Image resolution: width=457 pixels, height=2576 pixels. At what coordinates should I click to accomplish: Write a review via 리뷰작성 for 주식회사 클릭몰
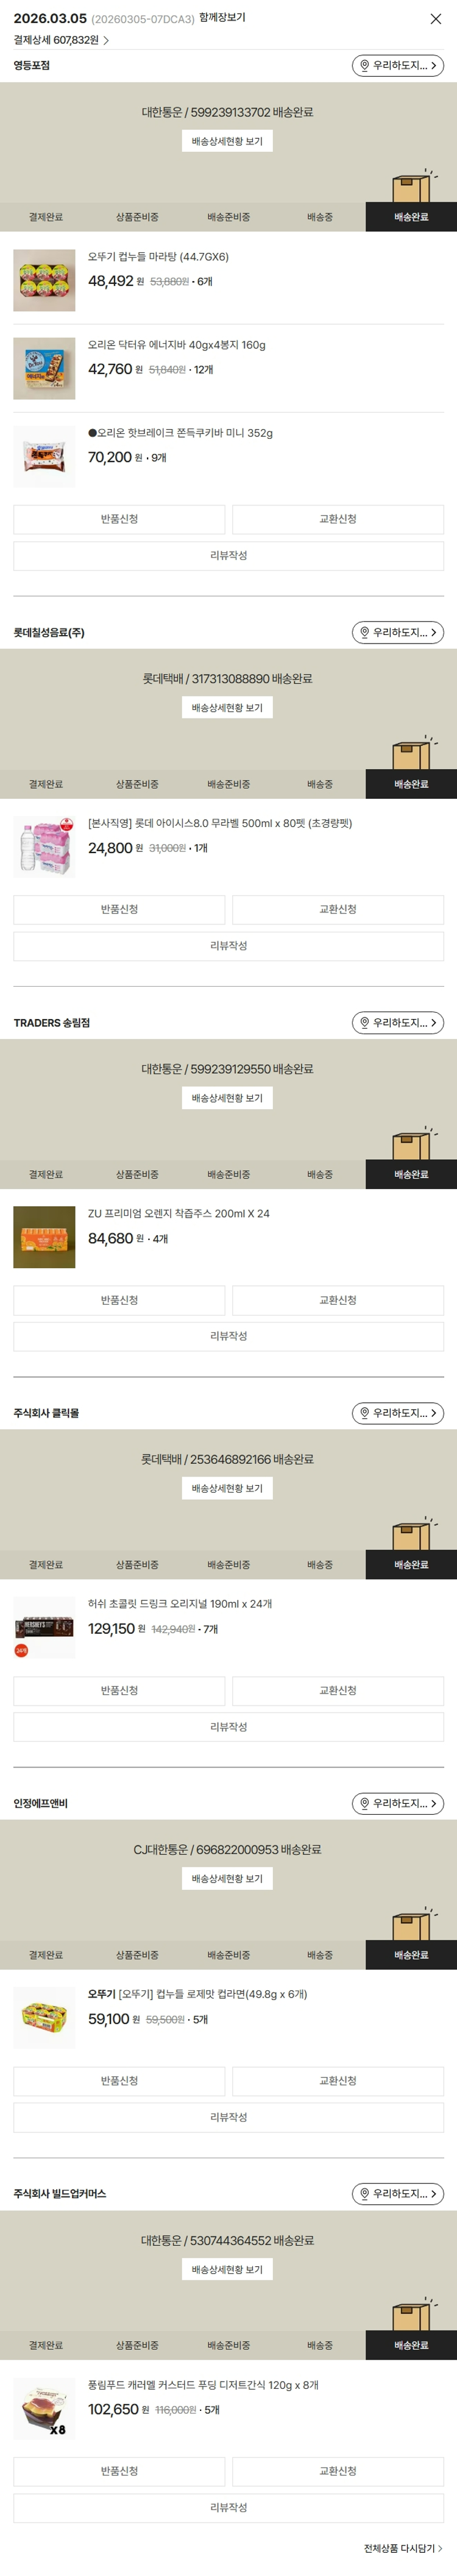click(228, 1727)
